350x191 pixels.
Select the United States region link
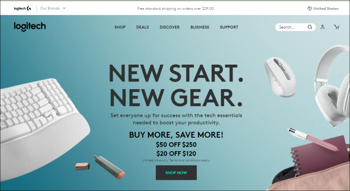point(326,8)
